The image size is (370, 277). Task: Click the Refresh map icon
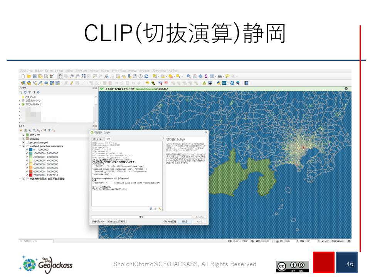(x=146, y=76)
